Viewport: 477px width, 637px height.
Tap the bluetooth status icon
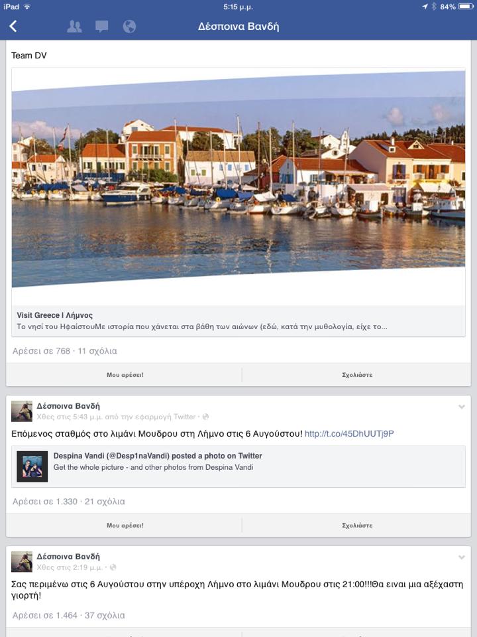coord(433,7)
